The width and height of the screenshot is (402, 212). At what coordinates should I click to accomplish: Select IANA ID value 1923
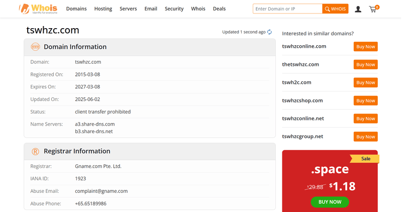tap(80, 178)
